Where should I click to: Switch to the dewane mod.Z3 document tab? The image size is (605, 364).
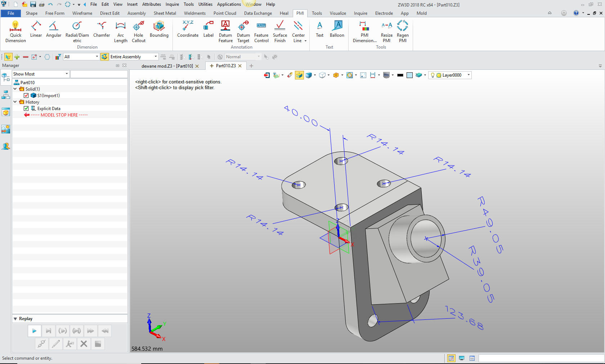[167, 66]
